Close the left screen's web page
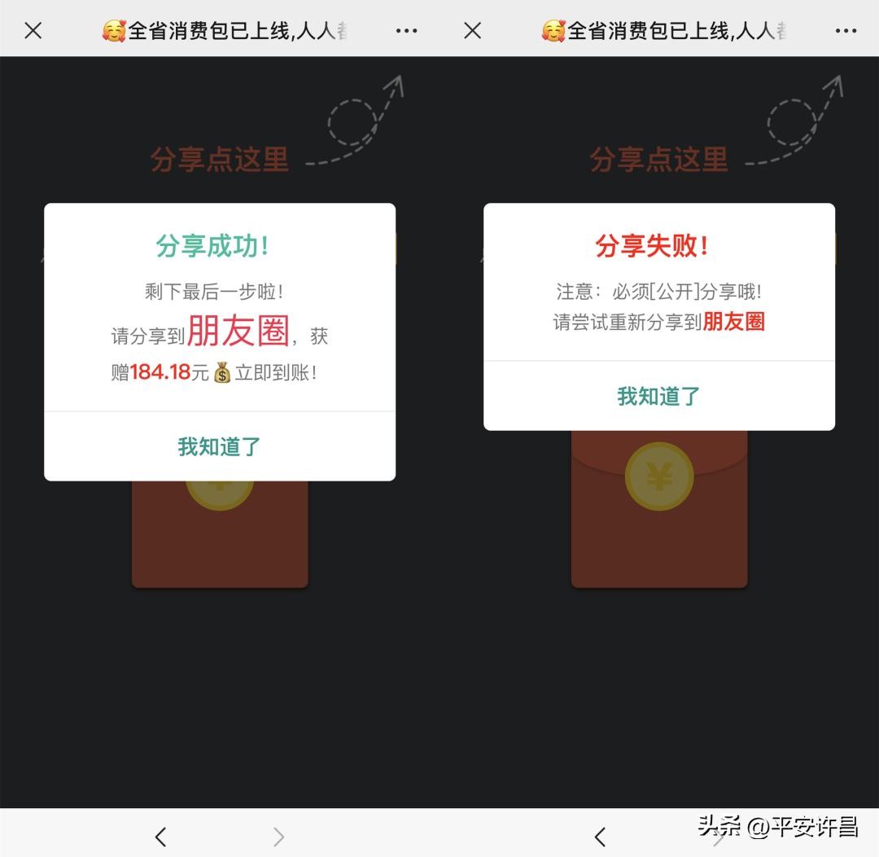Screen dimensions: 879x857 33,31
